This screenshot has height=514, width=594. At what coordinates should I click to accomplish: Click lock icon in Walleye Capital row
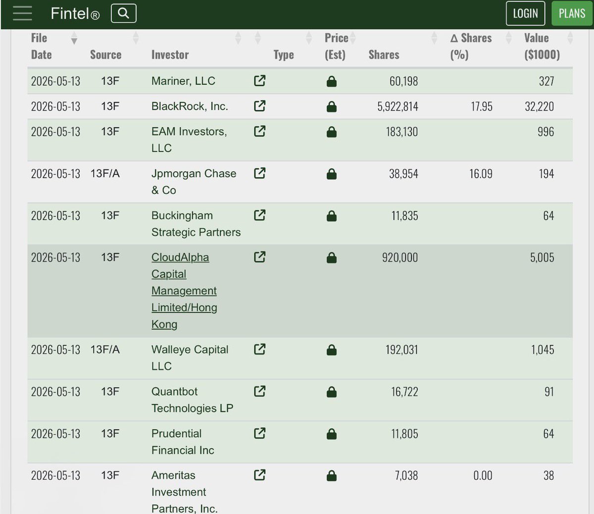pos(332,350)
